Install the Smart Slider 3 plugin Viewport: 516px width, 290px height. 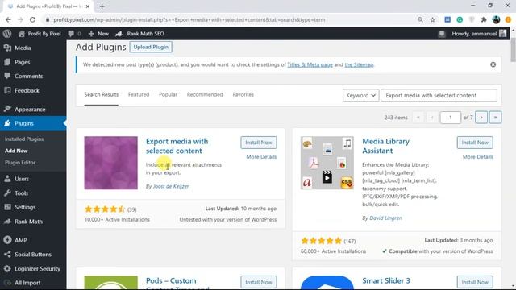point(475,282)
